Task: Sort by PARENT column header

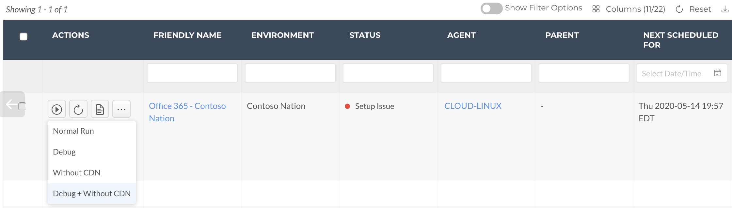Action: pos(562,35)
